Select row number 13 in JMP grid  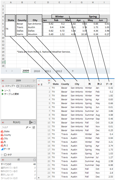click(49, 134)
